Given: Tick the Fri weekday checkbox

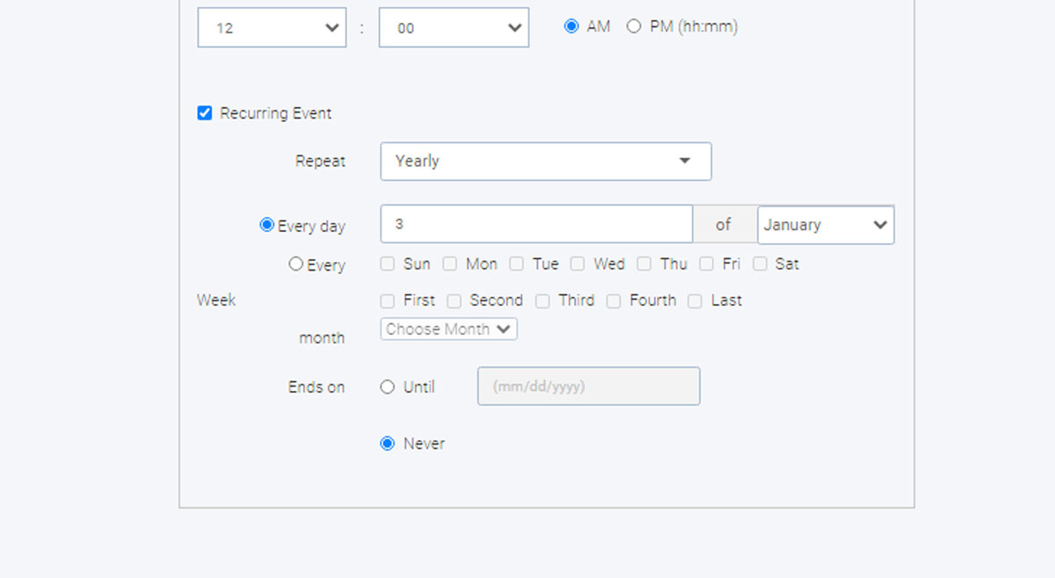Looking at the screenshot, I should coord(707,264).
